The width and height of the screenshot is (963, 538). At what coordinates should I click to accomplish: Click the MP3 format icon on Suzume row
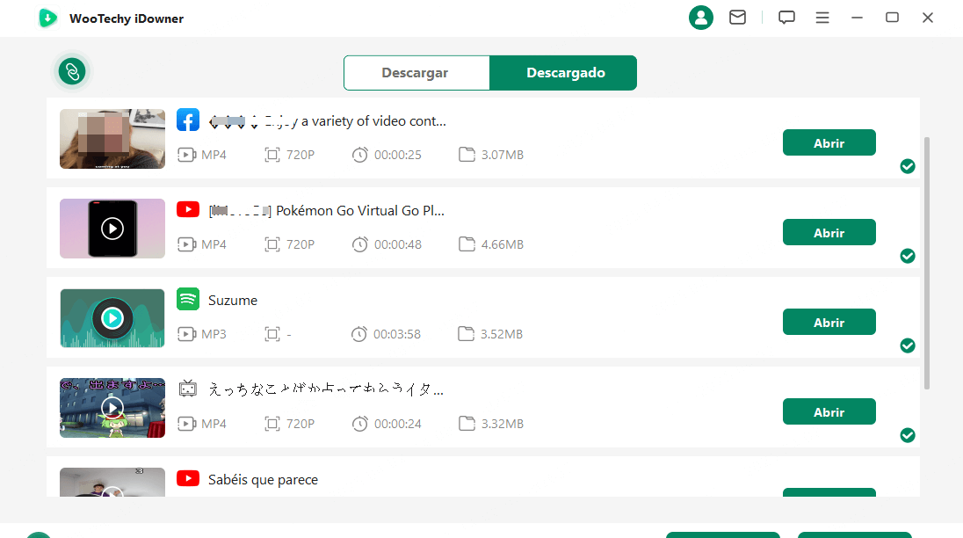click(185, 333)
